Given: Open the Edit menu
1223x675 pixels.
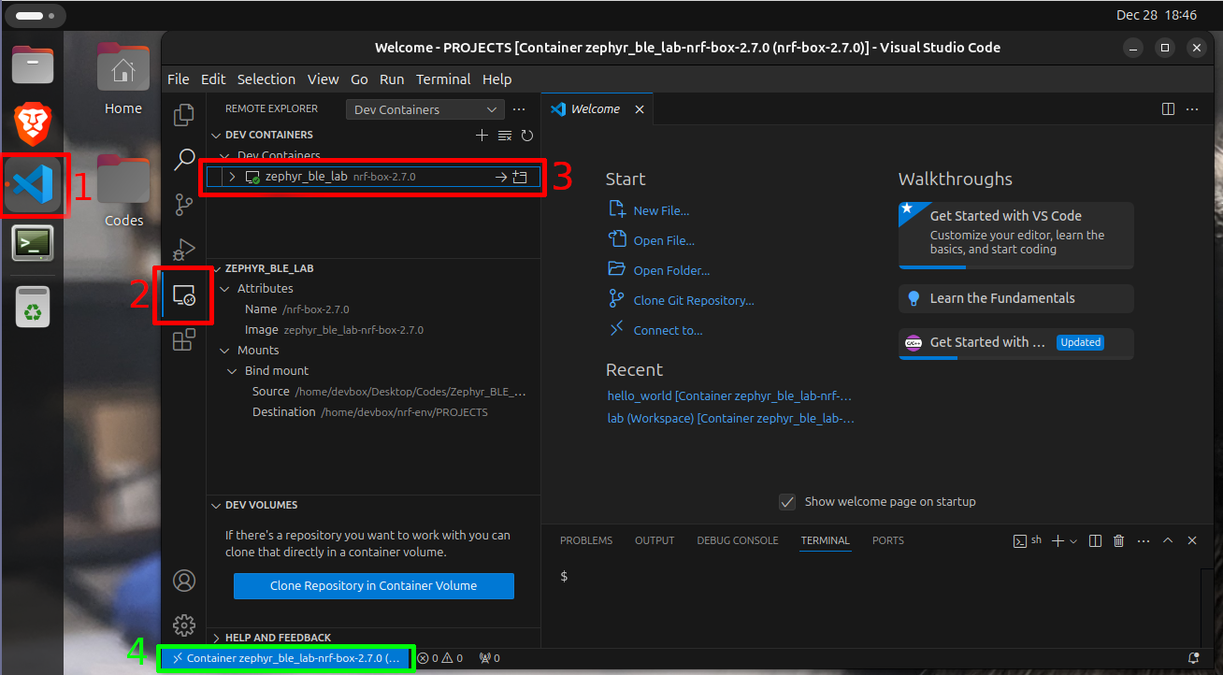Looking at the screenshot, I should coord(213,79).
